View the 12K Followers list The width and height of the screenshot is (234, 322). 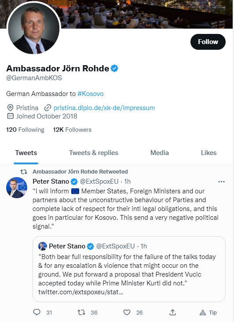click(x=72, y=130)
